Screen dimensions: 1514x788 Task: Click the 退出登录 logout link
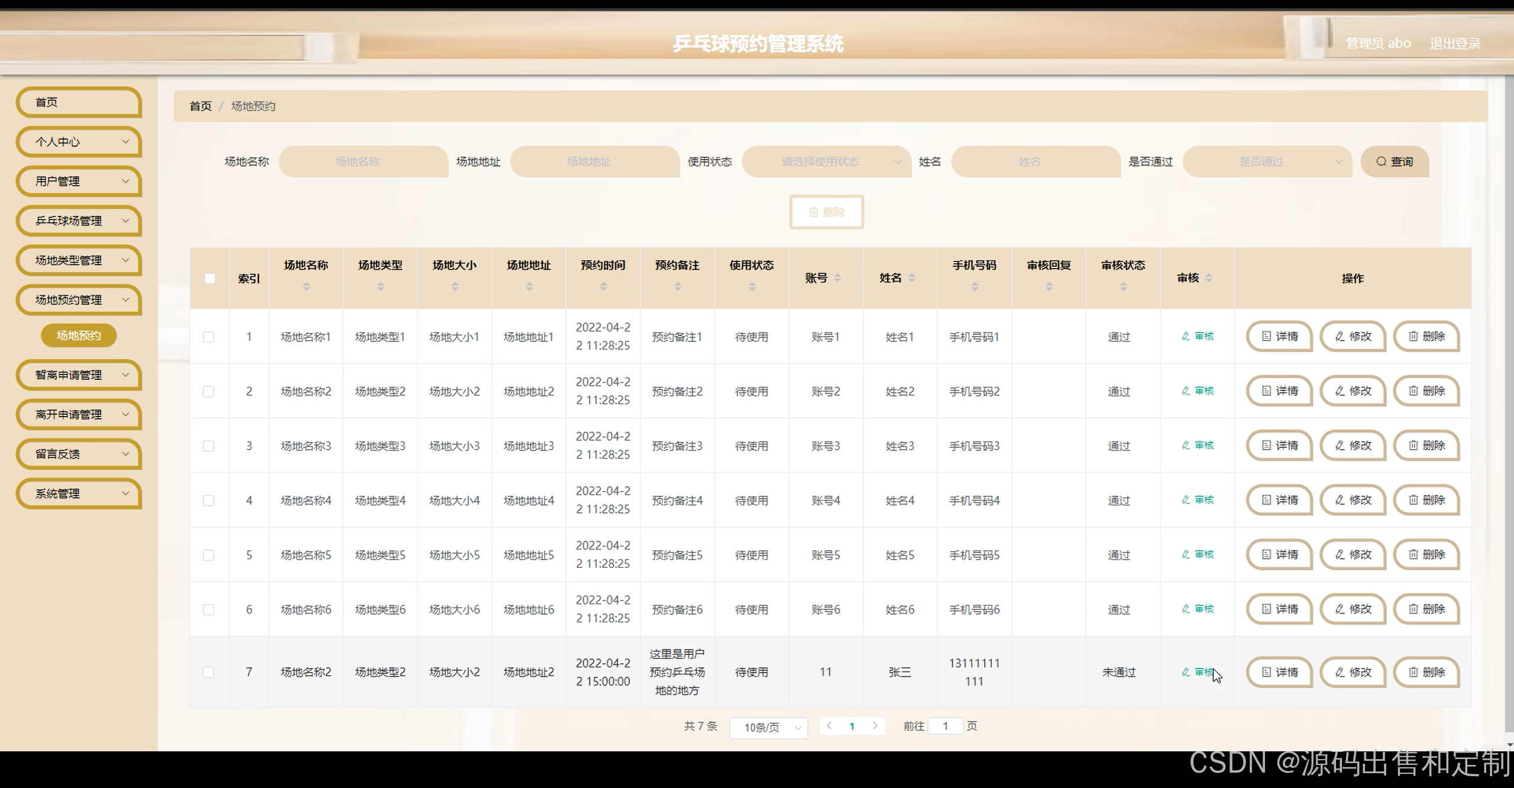(1455, 43)
